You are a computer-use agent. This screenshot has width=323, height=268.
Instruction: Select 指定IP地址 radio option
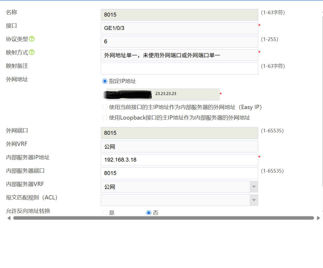(x=105, y=81)
